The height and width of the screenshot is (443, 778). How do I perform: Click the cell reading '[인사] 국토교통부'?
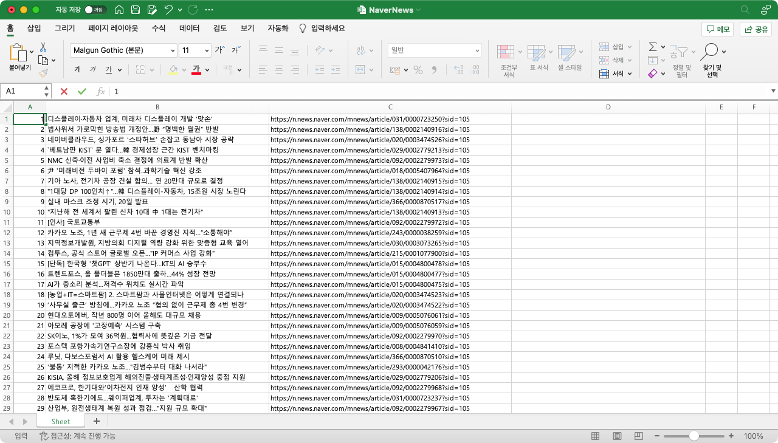(x=158, y=222)
